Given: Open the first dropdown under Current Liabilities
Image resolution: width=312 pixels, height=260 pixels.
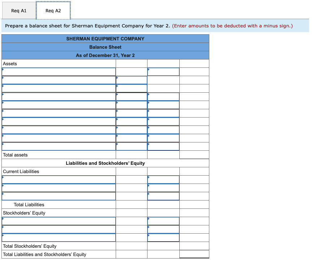Looking at the screenshot, I should (59, 180).
